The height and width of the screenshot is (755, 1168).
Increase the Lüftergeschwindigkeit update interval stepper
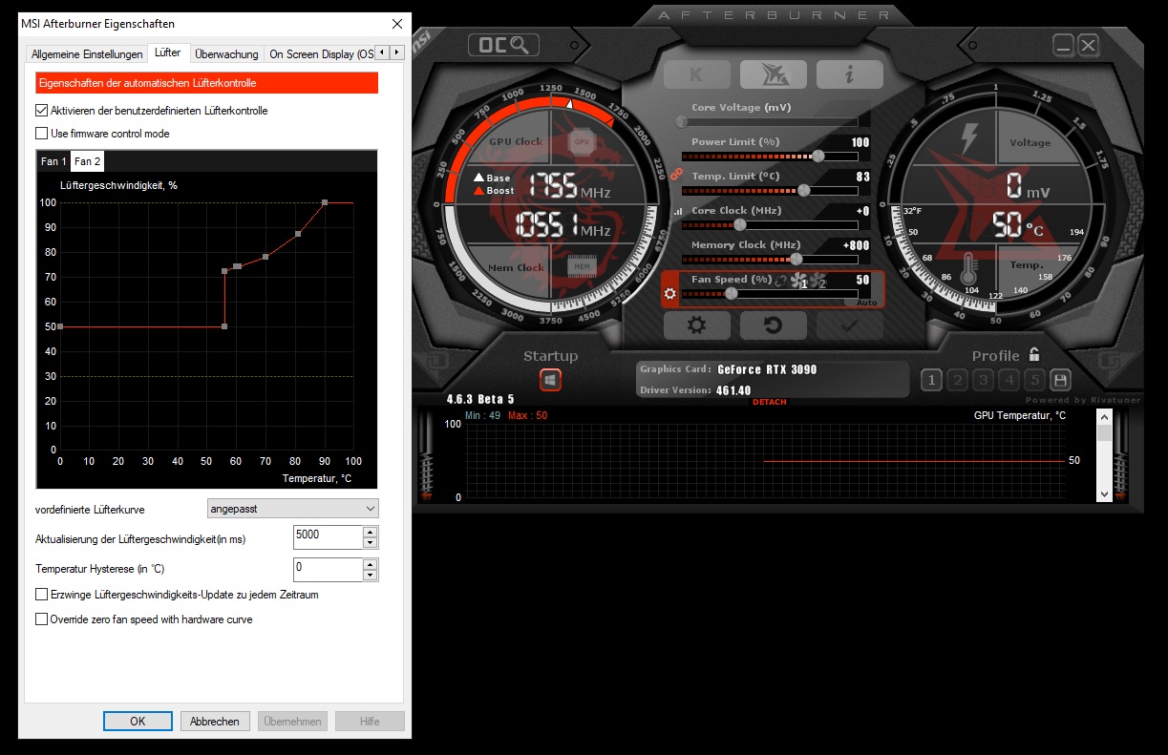(x=371, y=532)
